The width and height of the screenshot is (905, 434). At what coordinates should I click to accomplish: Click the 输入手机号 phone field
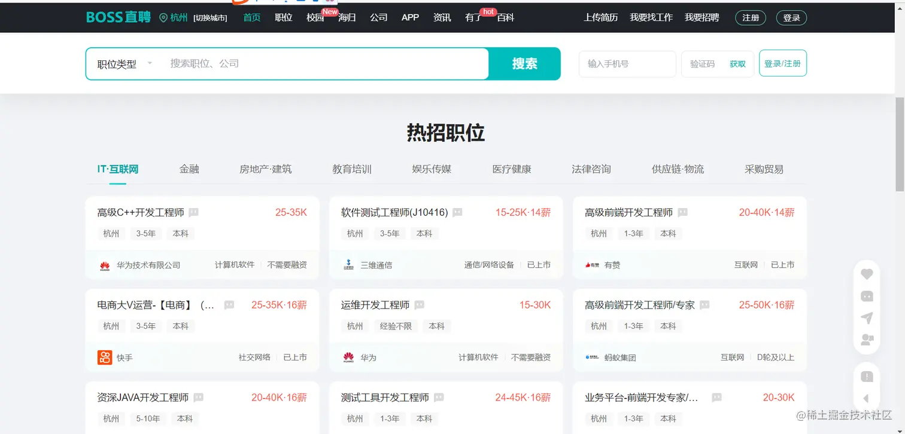coord(627,64)
